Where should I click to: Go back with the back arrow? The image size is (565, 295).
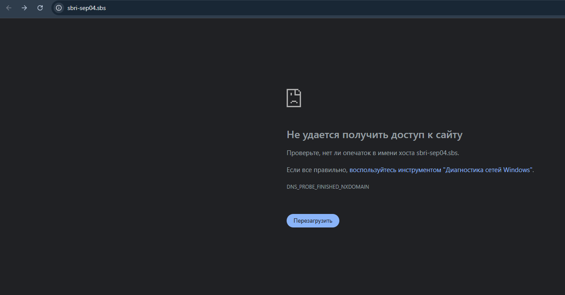click(9, 8)
